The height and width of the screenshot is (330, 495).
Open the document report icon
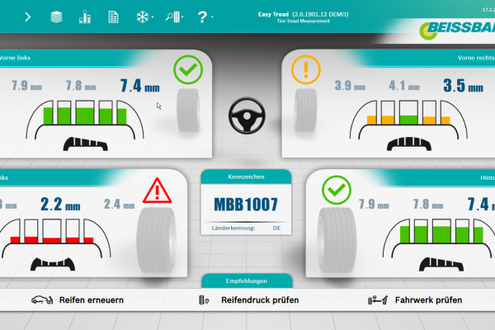[x=113, y=16]
